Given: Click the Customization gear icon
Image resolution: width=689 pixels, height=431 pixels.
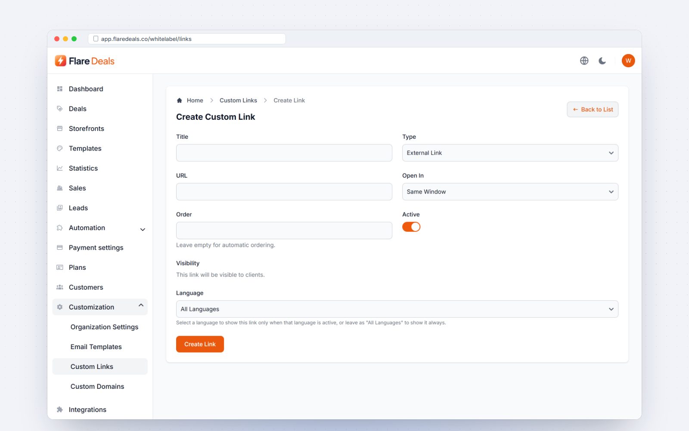Looking at the screenshot, I should point(60,307).
